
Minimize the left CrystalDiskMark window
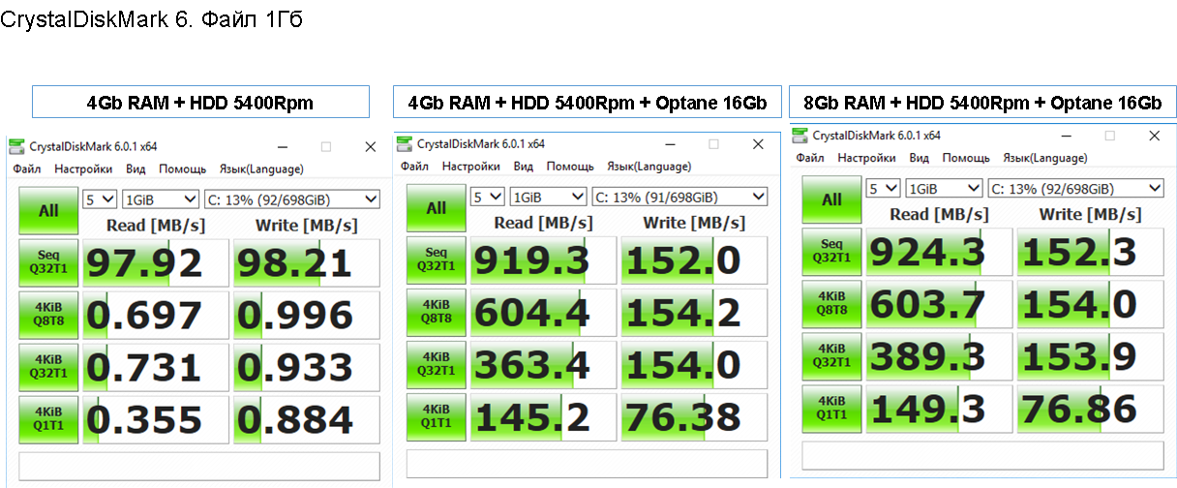282,147
